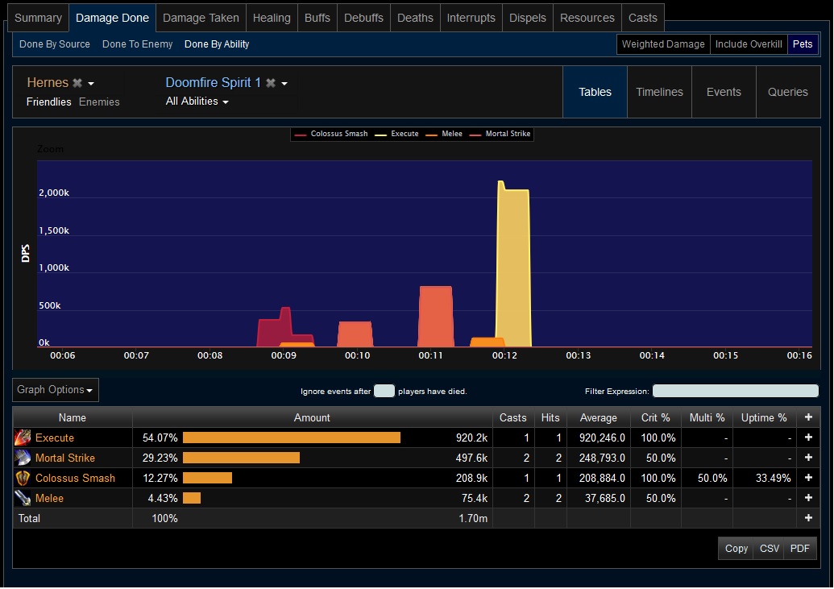Expand the Mortal Strike row plus icon
The height and width of the screenshot is (589, 834).
tap(808, 458)
